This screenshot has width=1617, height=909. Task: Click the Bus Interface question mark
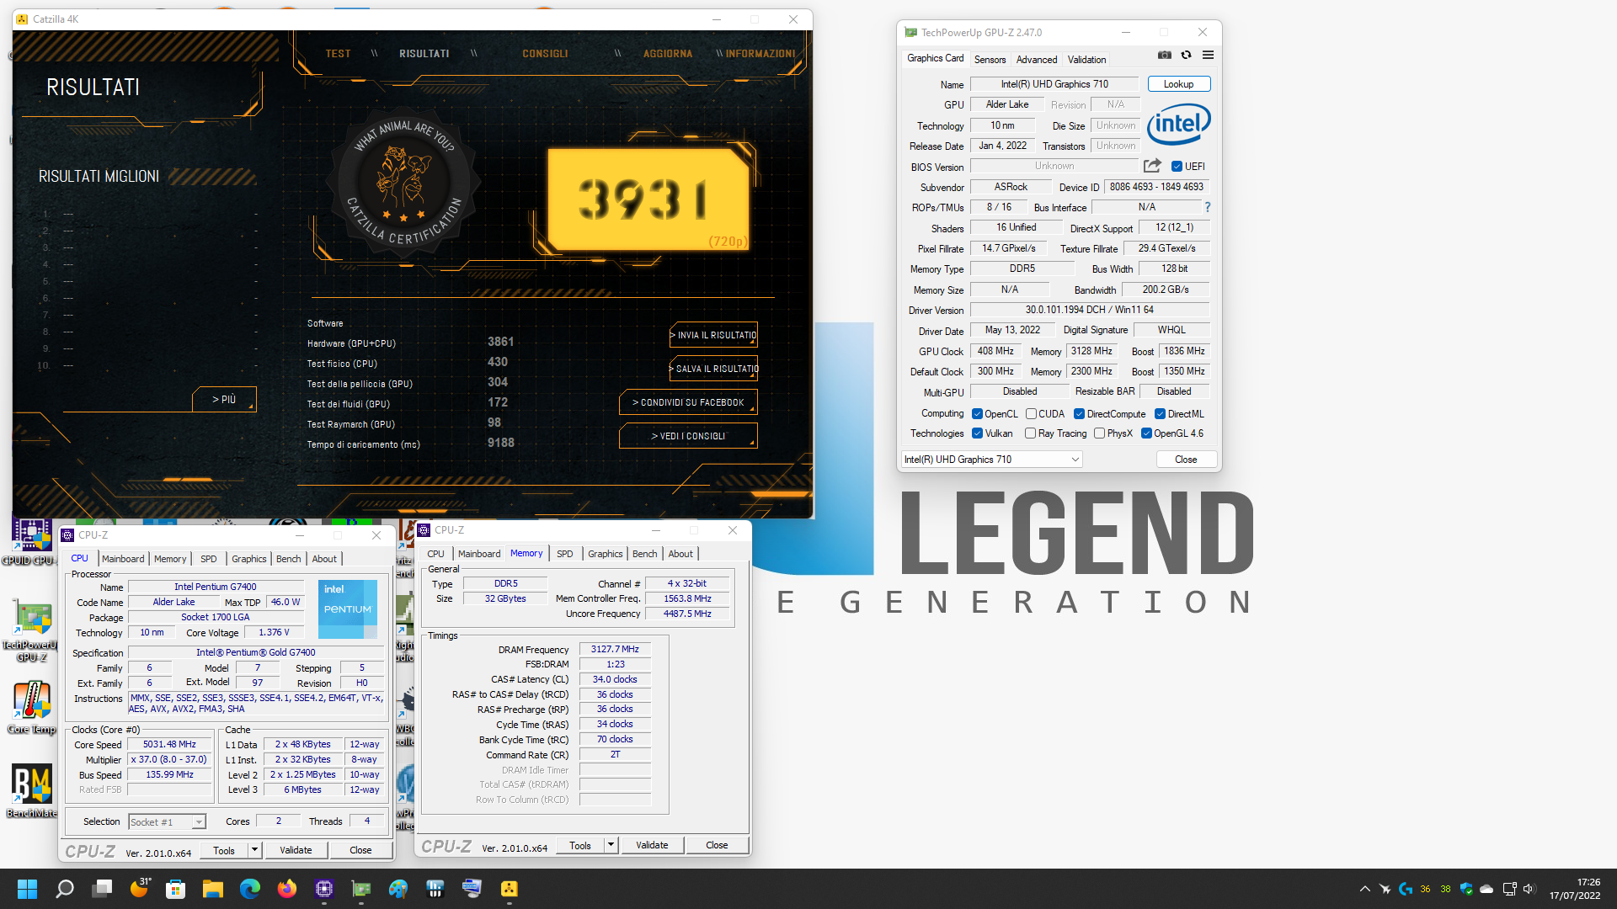1208,207
